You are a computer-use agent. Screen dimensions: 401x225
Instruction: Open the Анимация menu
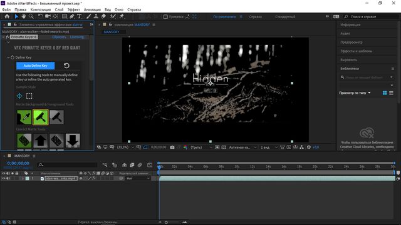tap(92, 9)
